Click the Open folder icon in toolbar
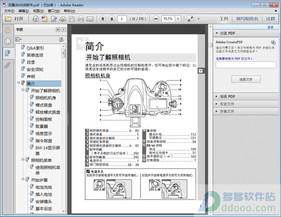This screenshot has width=281, height=217. tap(8, 19)
